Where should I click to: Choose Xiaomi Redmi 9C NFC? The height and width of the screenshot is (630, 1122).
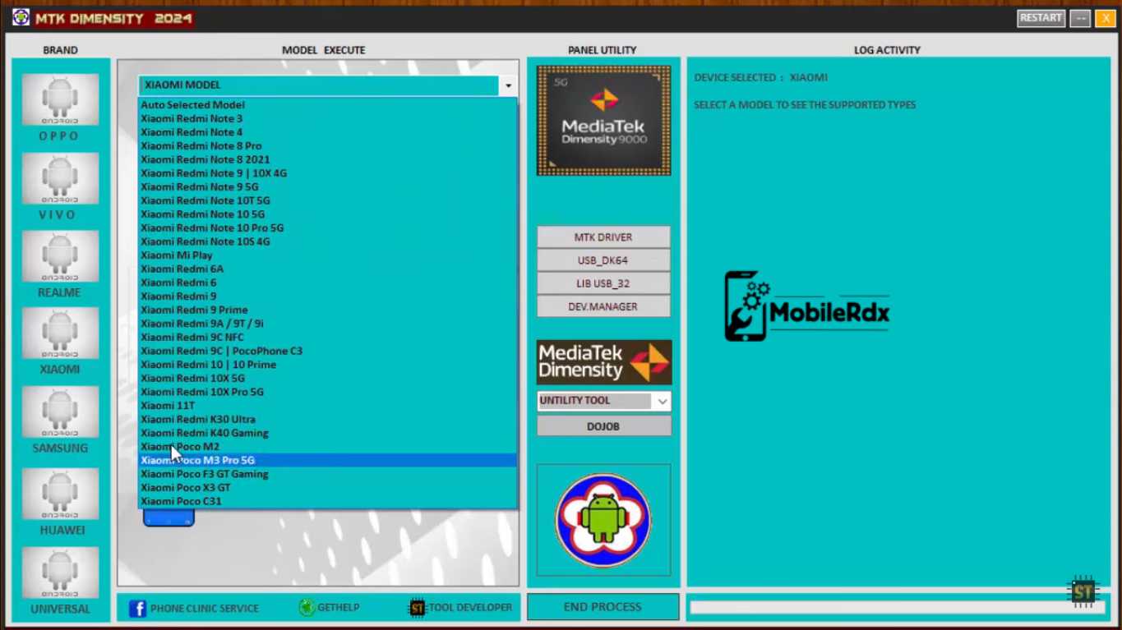327,338
